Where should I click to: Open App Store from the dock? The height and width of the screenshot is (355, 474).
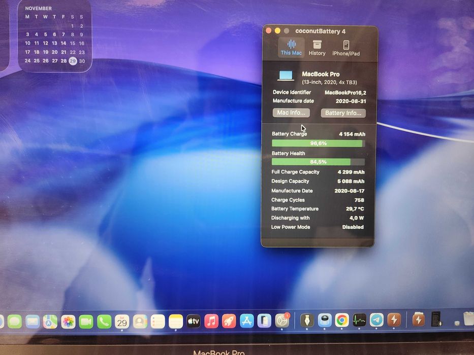tap(247, 321)
